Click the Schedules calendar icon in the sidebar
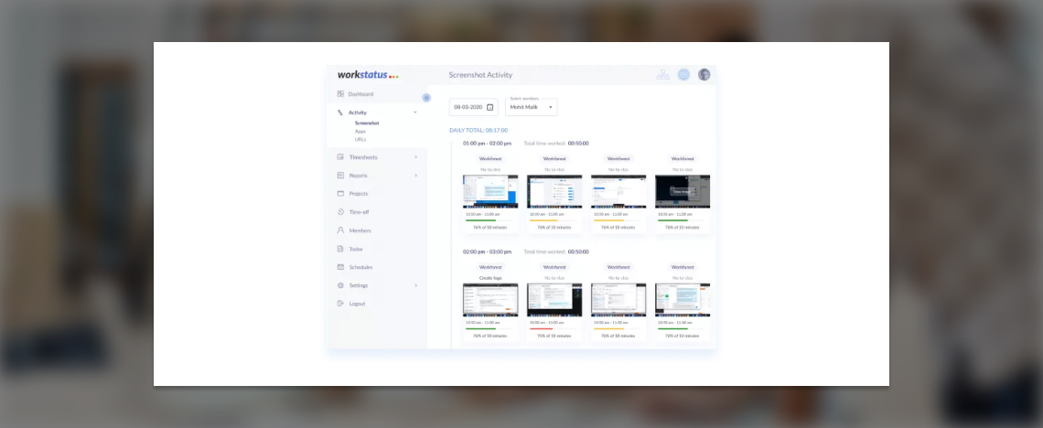The width and height of the screenshot is (1043, 428). coord(340,267)
